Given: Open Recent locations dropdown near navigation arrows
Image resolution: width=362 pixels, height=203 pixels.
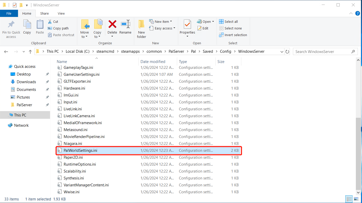Looking at the screenshot, I should pyautogui.click(x=24, y=51).
